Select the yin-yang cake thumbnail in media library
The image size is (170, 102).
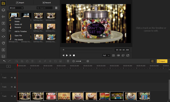tap(39, 37)
